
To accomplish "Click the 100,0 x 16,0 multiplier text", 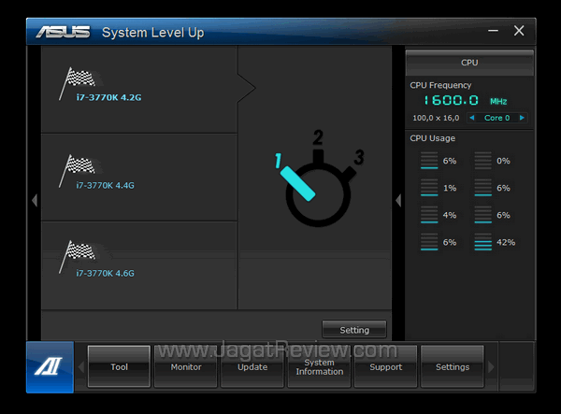I will (x=436, y=118).
